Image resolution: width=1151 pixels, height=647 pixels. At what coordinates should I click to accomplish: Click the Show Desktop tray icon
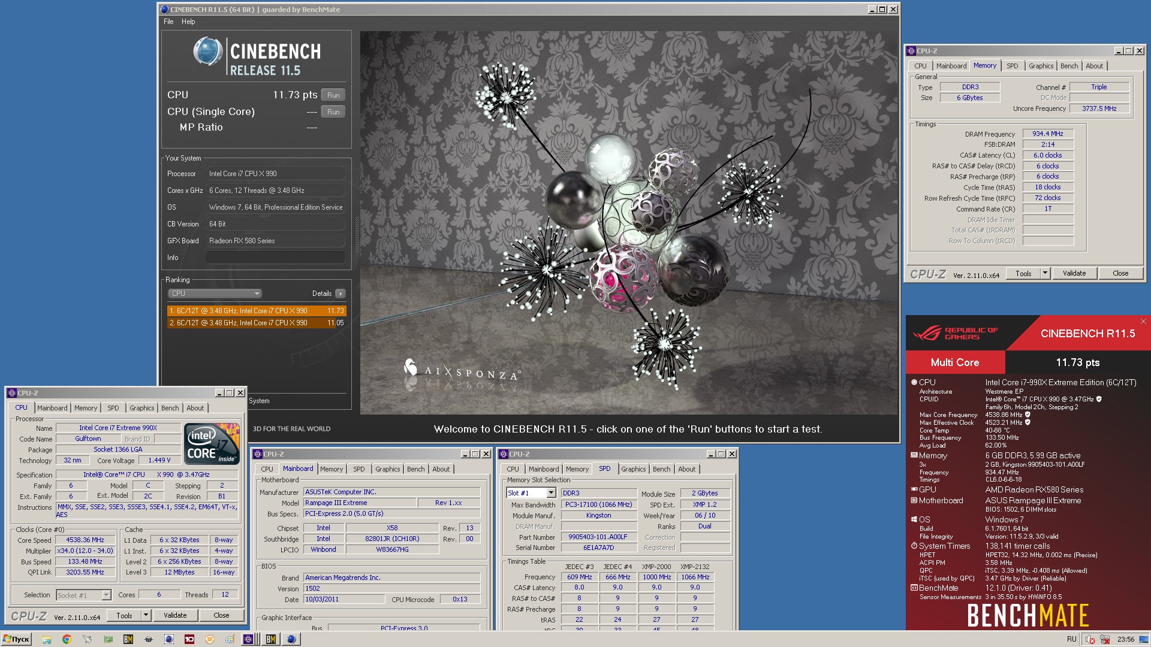click(x=1144, y=639)
